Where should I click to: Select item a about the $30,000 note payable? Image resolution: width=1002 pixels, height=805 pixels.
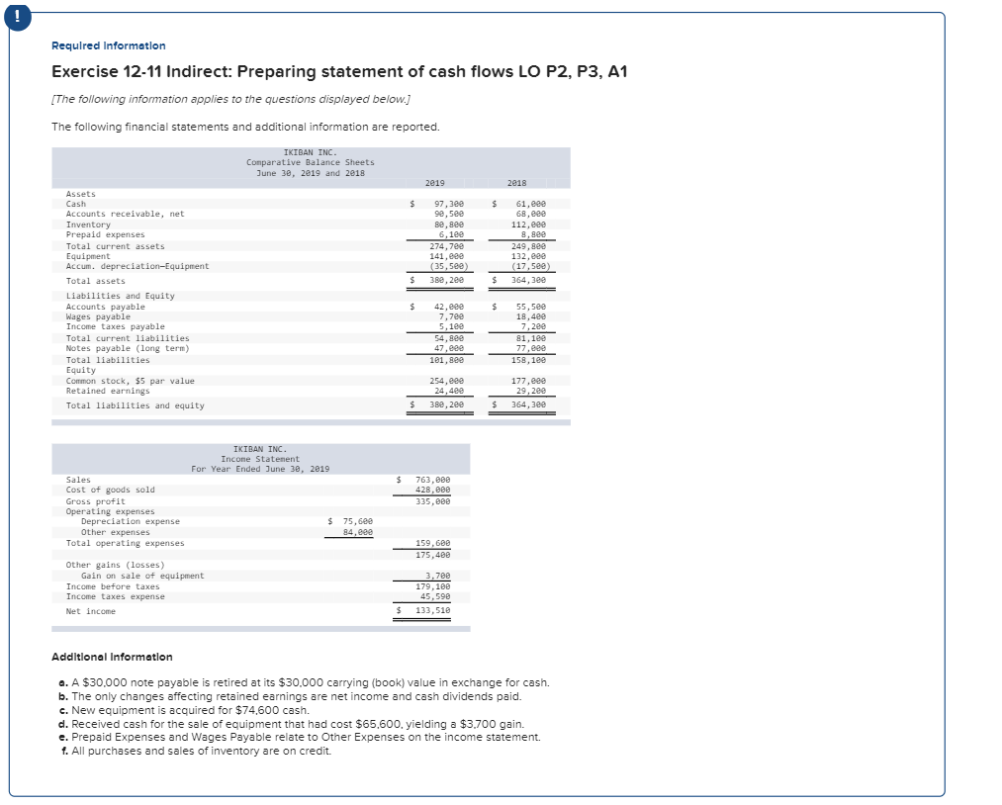click(307, 682)
